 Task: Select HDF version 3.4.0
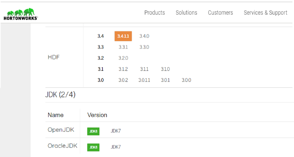tap(144, 36)
